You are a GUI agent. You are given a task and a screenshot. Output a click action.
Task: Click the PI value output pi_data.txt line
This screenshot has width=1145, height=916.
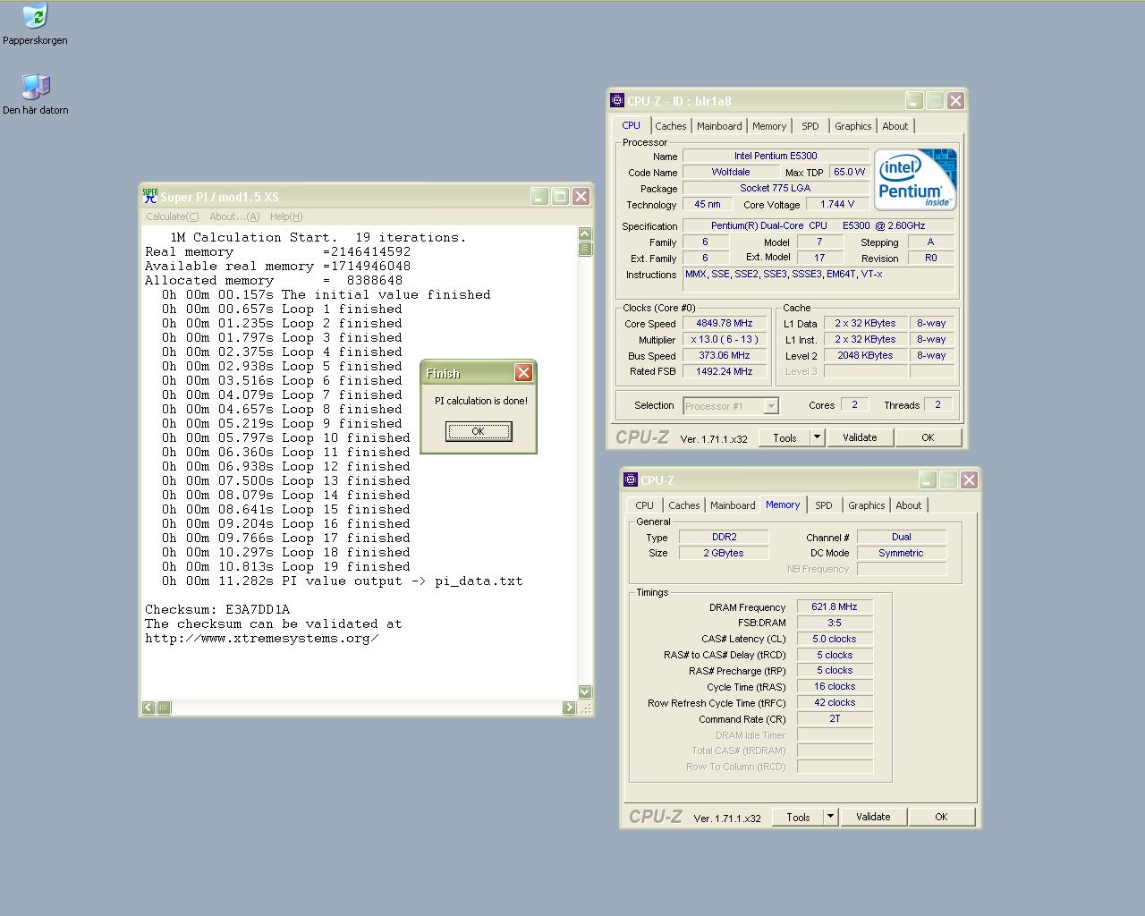343,581
